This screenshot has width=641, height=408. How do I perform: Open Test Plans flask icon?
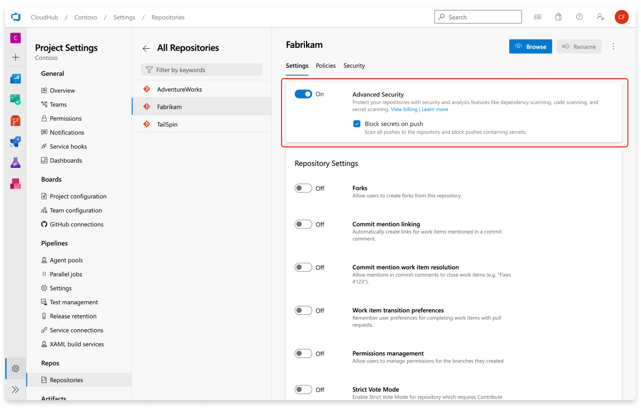tap(15, 163)
